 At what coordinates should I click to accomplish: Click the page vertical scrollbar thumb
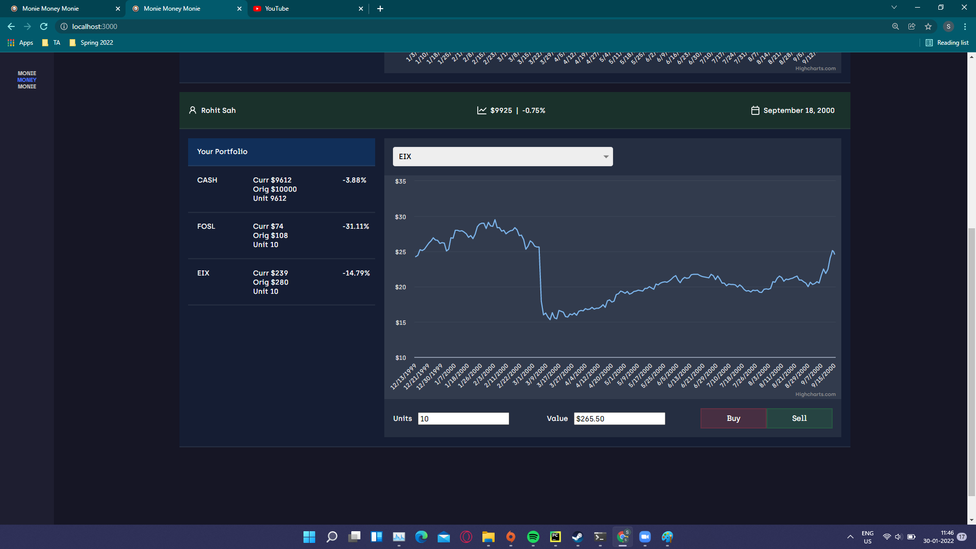(971, 361)
